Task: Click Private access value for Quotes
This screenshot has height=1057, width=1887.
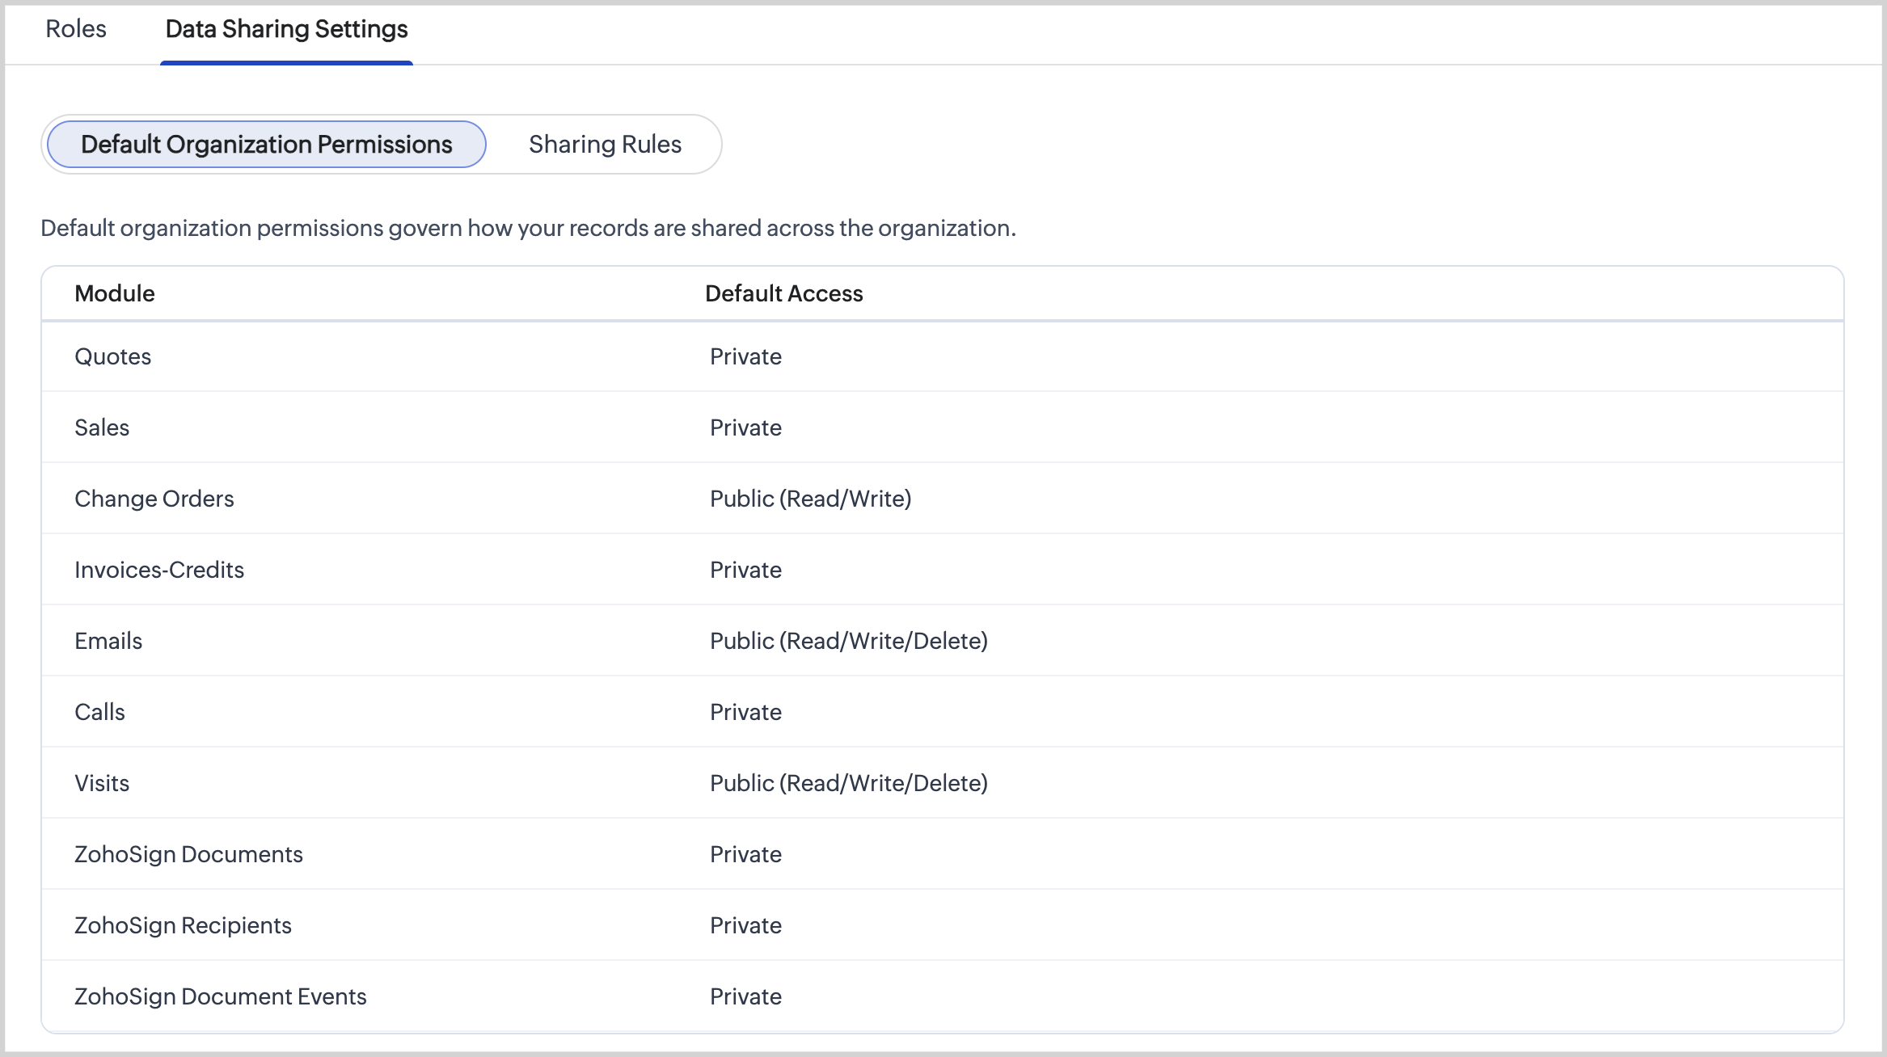Action: pyautogui.click(x=745, y=356)
